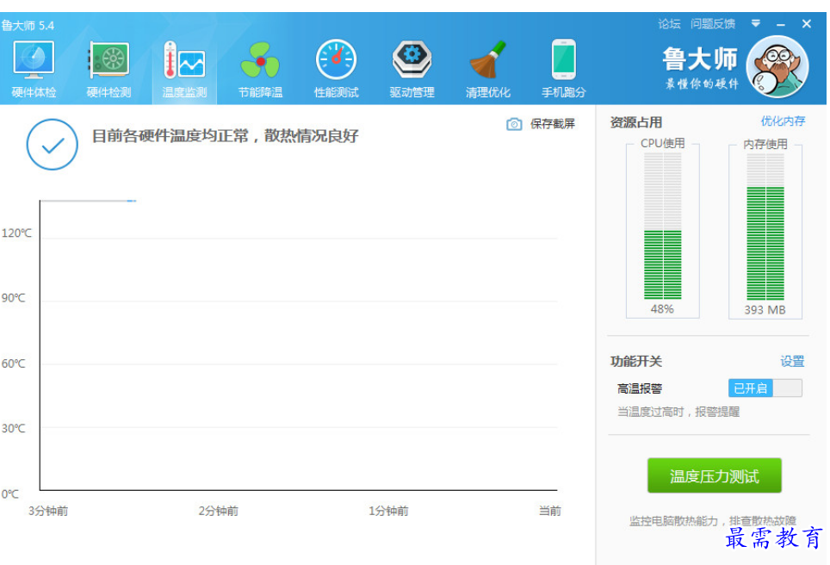The image size is (830, 565).
Task: Start 温度压力测试 stress test
Action: tap(714, 475)
